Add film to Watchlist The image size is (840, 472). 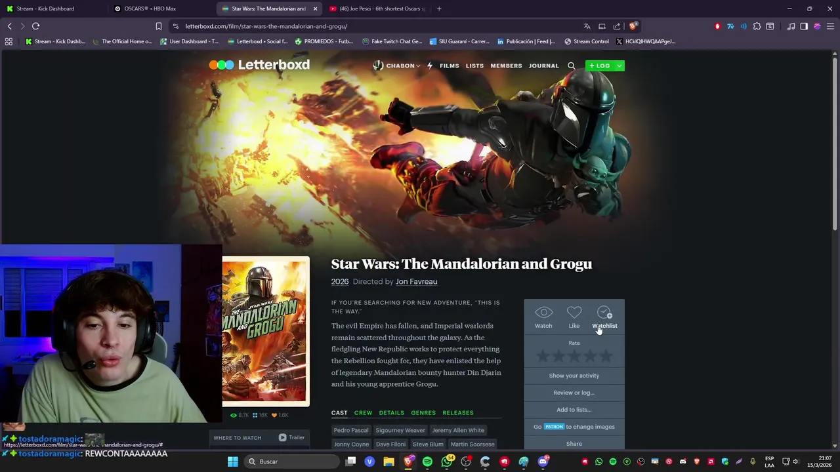[x=604, y=317]
